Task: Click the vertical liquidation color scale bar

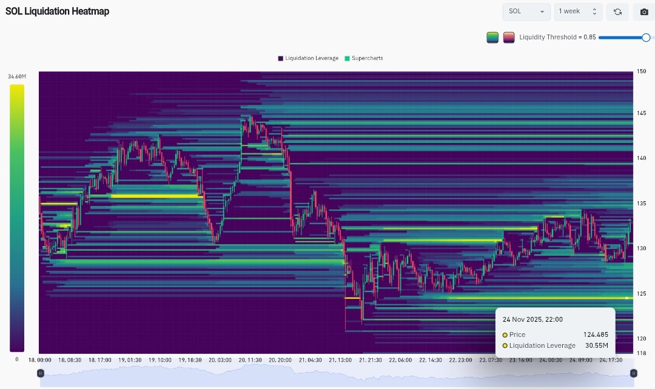Action: [x=17, y=218]
